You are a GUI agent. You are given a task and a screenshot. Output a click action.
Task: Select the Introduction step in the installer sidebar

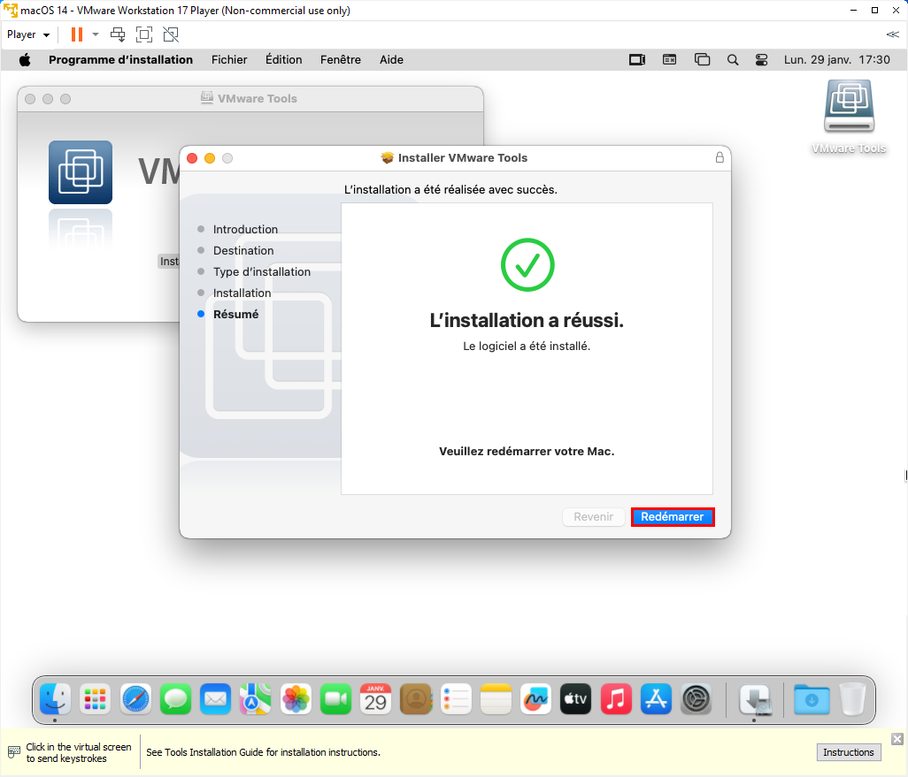[x=245, y=229]
